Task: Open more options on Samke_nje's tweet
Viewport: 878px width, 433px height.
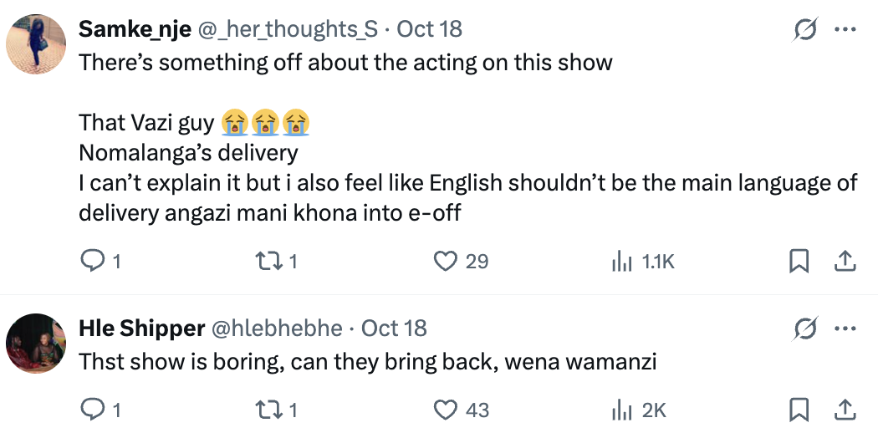Action: point(845,31)
